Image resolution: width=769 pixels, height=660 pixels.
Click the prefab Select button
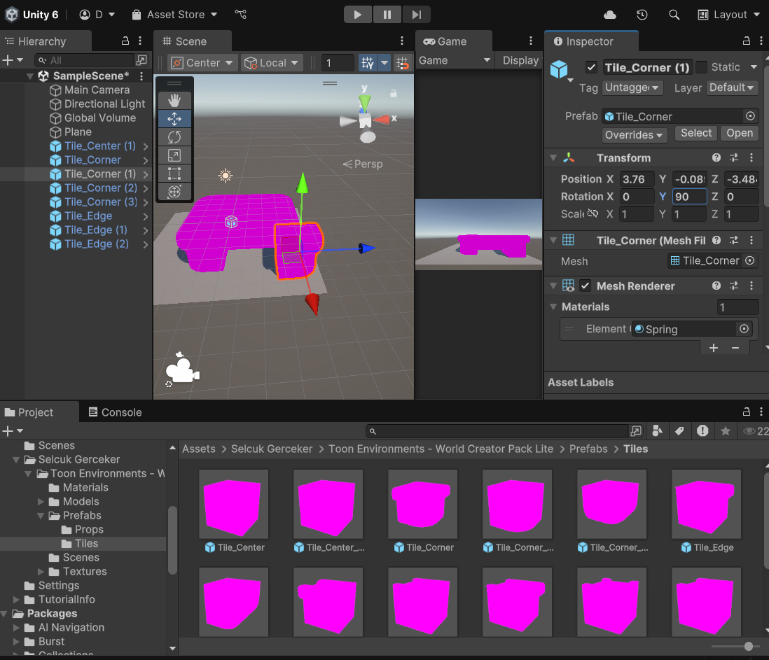[x=696, y=133]
